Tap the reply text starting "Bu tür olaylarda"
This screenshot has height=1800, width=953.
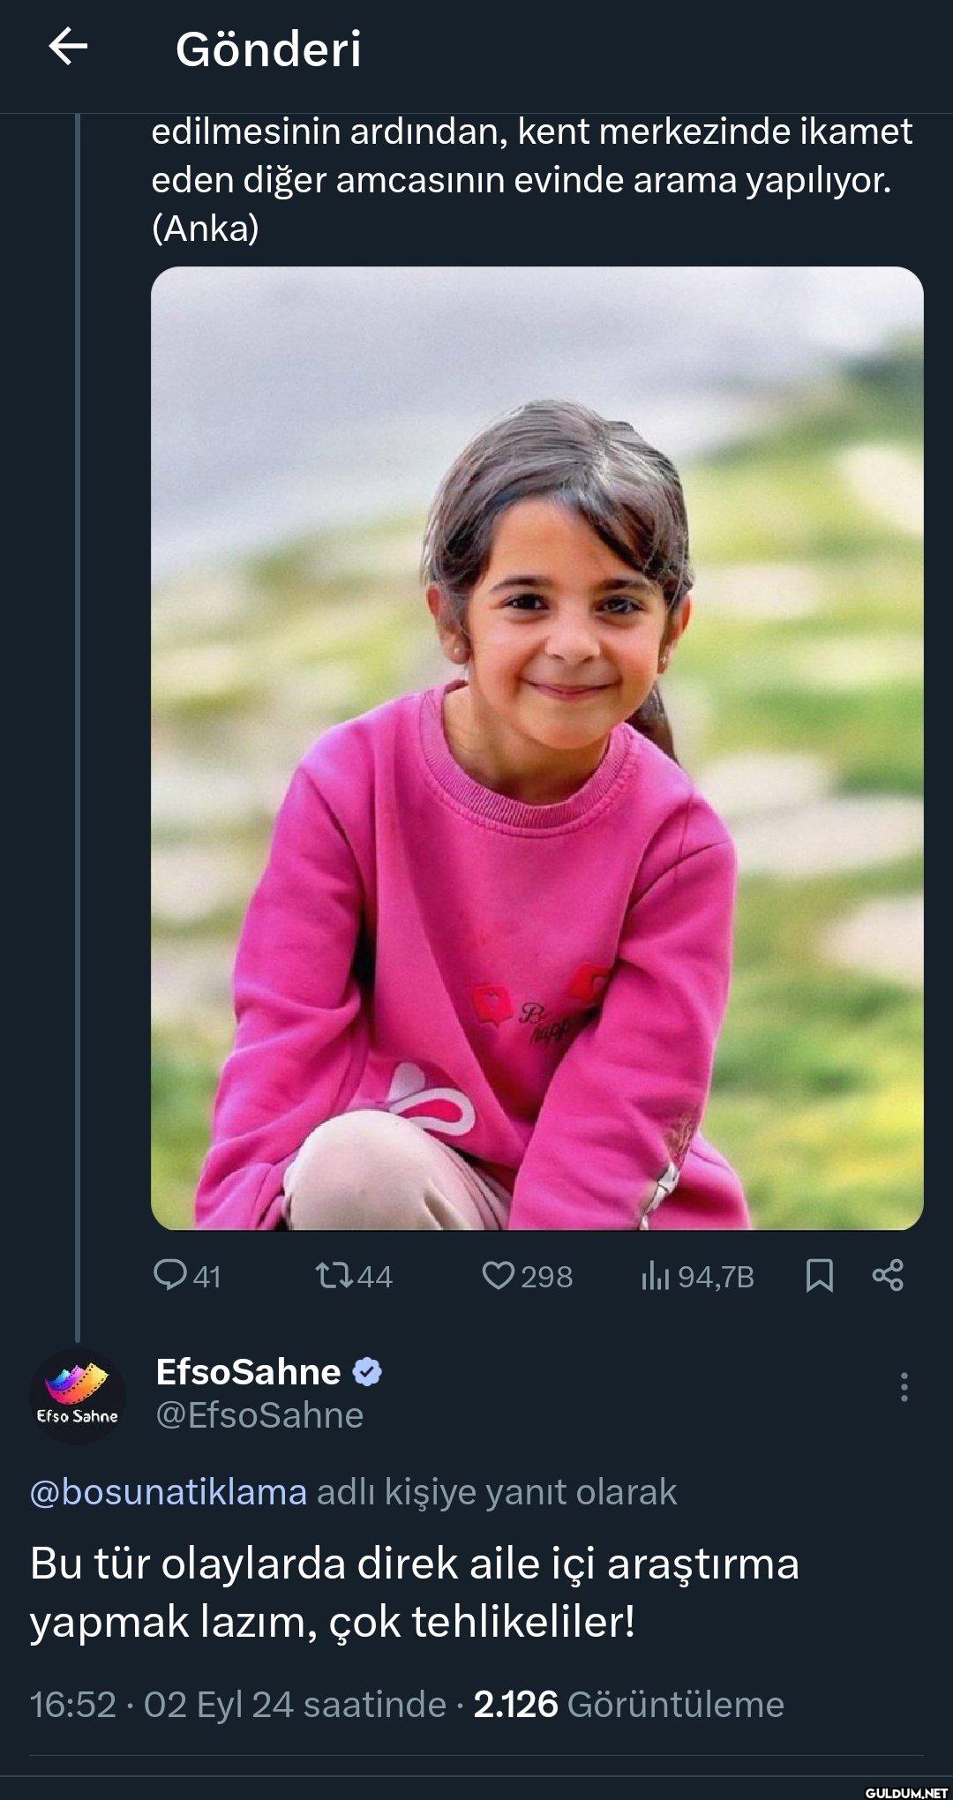[415, 1592]
